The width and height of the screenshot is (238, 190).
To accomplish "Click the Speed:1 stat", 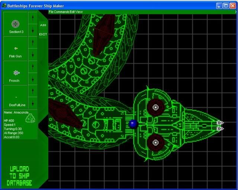I will tap(10, 125).
